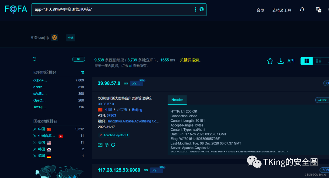Screen dimensions: 329x178
Task: Click the world distribution map thumbnail
Action: [59, 172]
